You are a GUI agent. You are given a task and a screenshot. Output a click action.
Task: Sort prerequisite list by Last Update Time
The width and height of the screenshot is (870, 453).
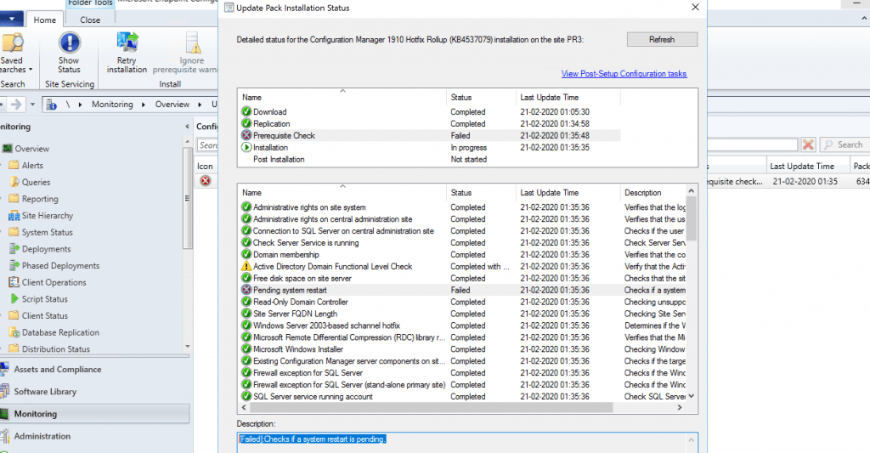(x=568, y=193)
